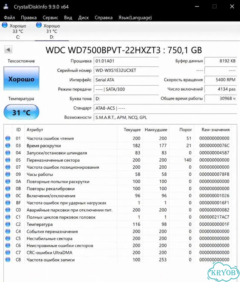Click raw value 0000000078F8
Viewport: 240px width, 282px height.
point(214,174)
